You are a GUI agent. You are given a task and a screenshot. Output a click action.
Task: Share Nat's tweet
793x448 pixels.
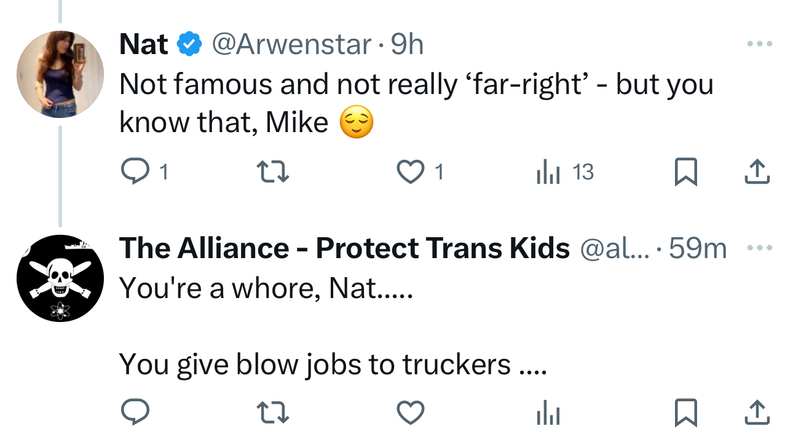(757, 172)
